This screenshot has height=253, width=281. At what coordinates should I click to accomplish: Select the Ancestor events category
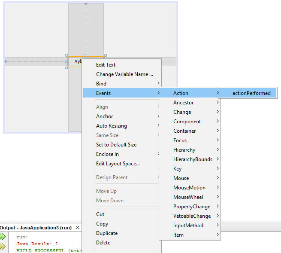click(x=190, y=103)
